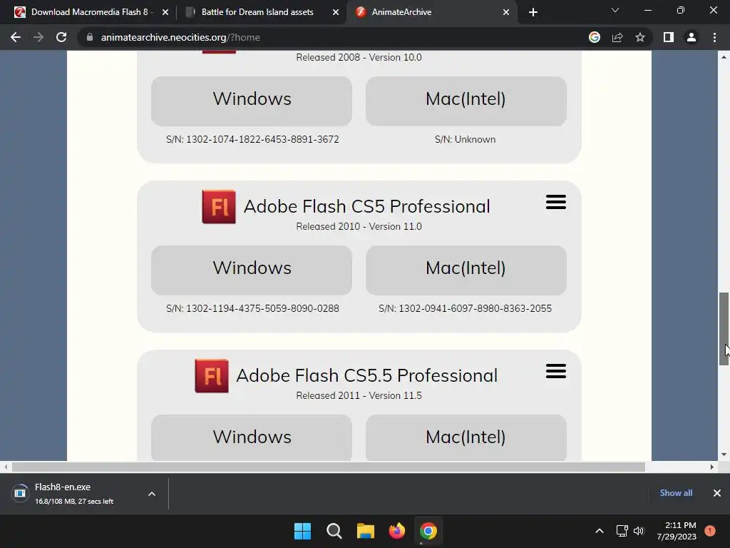Screen dimensions: 730x548
Task: Open hamburger menu on Flash CS5 card
Action: pyautogui.click(x=556, y=202)
